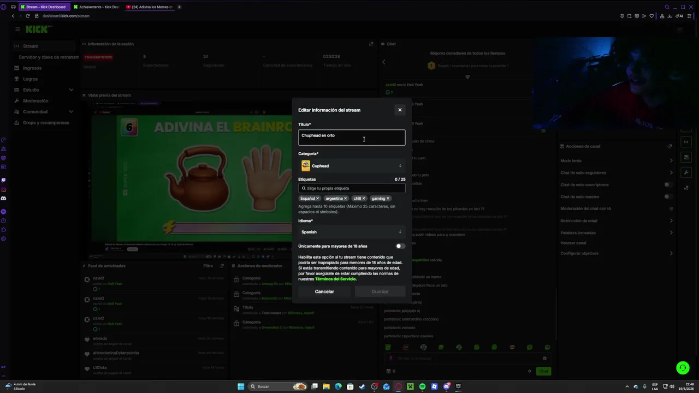This screenshot has height=393, width=699.
Task: Open the Kick sidebar hamburger menu
Action: pos(17,29)
